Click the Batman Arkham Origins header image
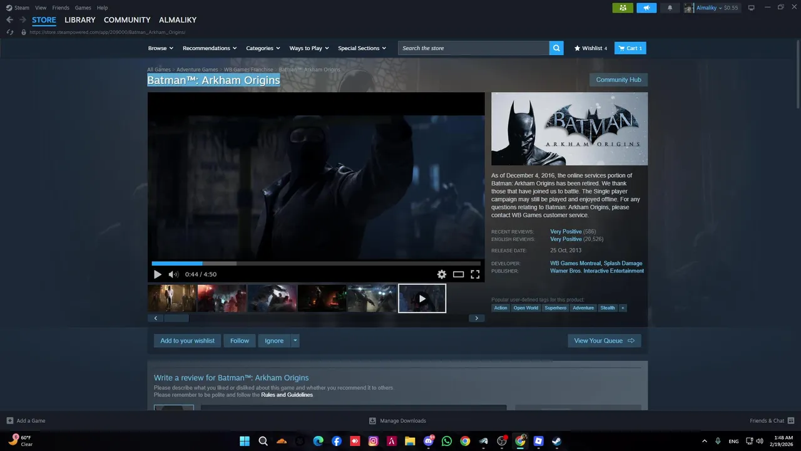 [569, 129]
